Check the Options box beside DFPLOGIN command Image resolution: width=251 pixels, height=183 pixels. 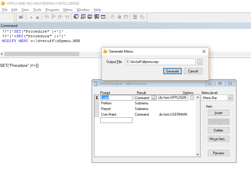pos(192,97)
